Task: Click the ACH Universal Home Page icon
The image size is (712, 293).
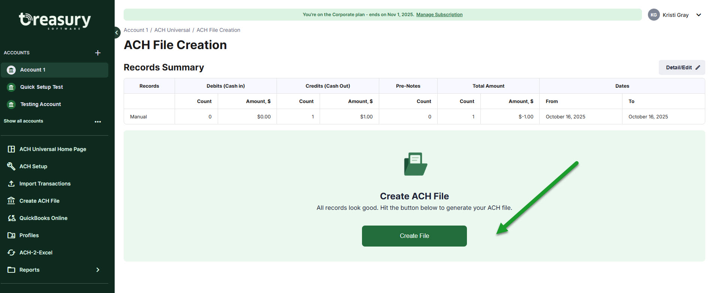Action: click(x=11, y=149)
